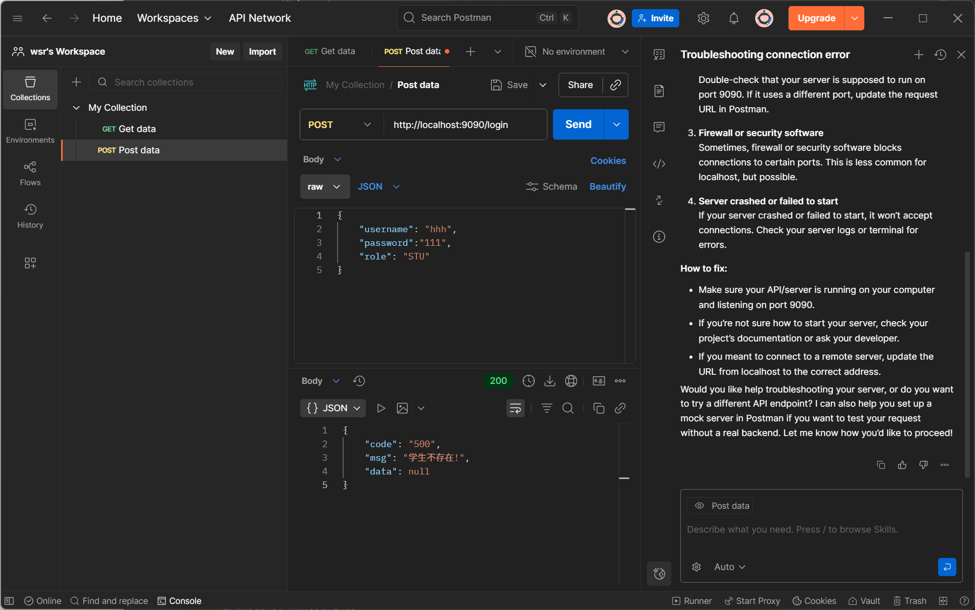Filter the response body icon

click(547, 408)
